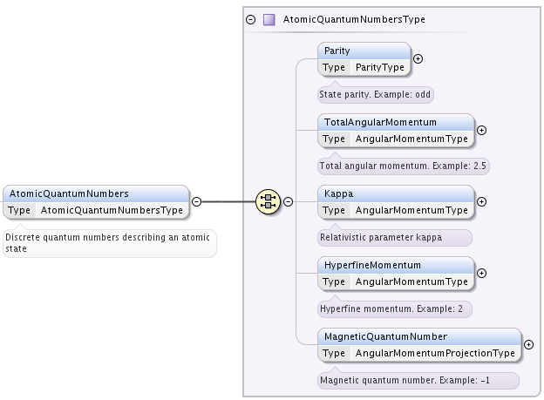Click the purple complex type square icon
This screenshot has width=544, height=400.
tap(269, 19)
